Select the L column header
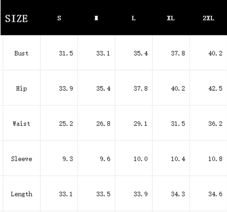 133,18
